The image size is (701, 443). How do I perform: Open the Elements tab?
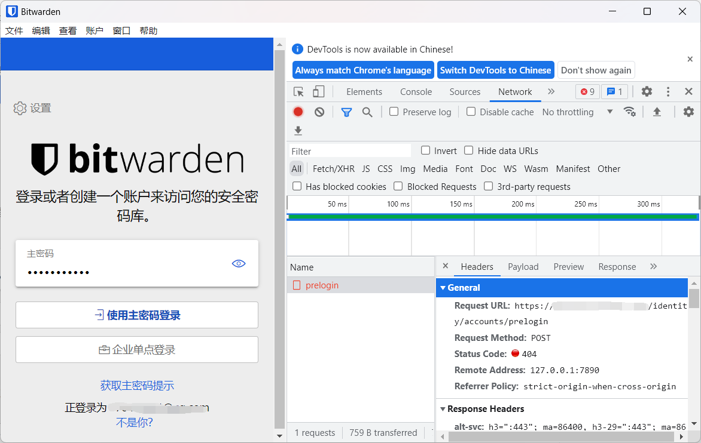click(364, 92)
